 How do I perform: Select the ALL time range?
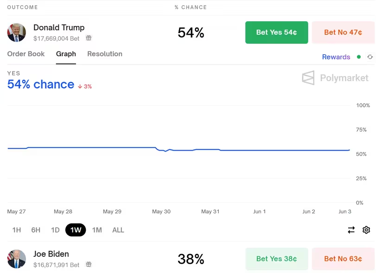[118, 230]
